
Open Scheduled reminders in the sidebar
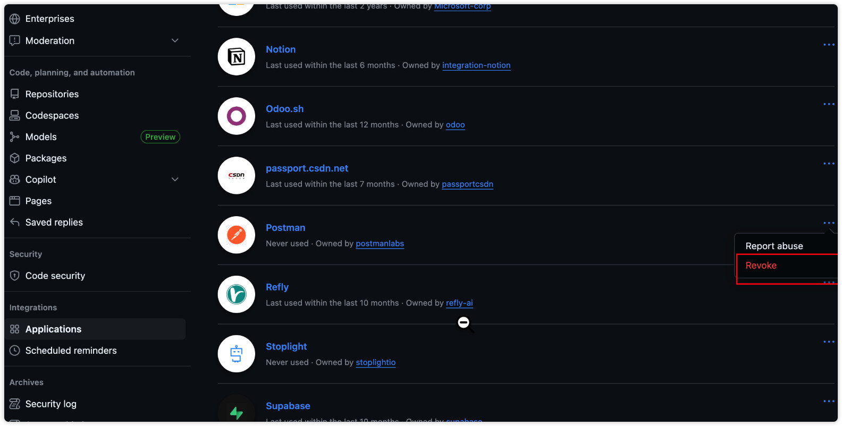(71, 351)
